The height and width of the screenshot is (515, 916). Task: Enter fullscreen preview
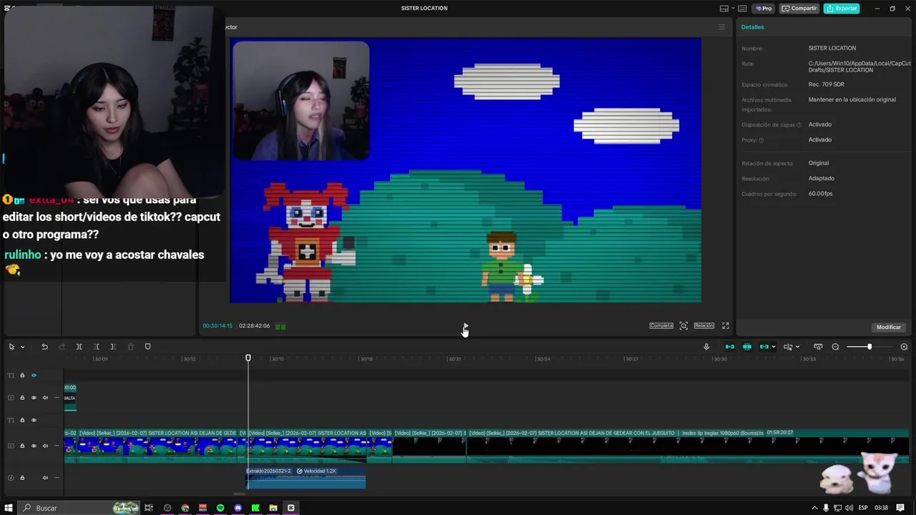tap(725, 325)
